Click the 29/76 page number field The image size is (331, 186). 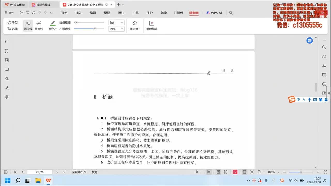[40, 172]
